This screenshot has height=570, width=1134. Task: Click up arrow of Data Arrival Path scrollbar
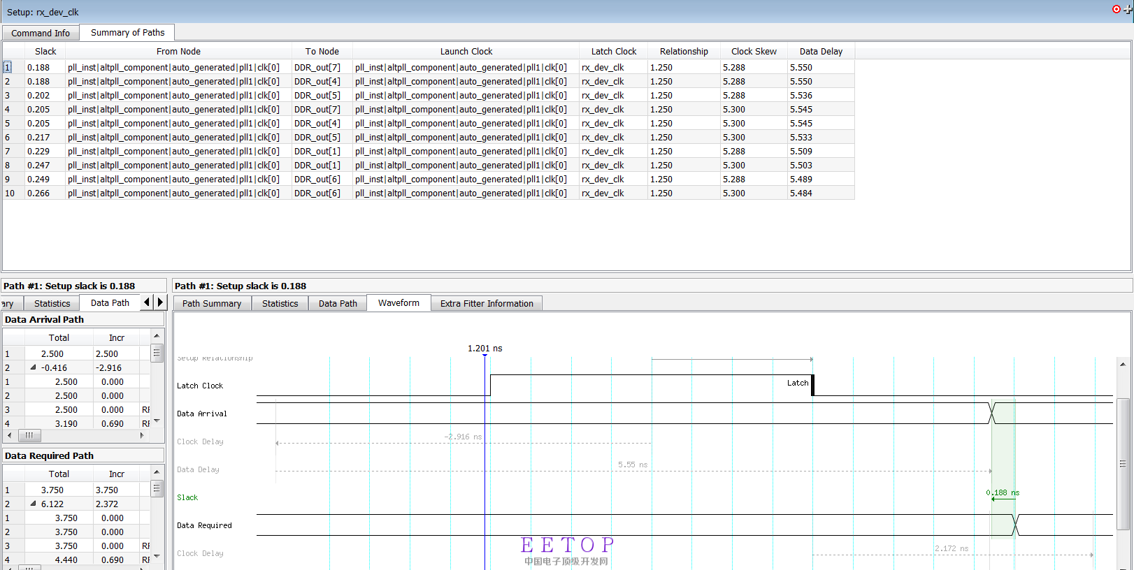(157, 336)
